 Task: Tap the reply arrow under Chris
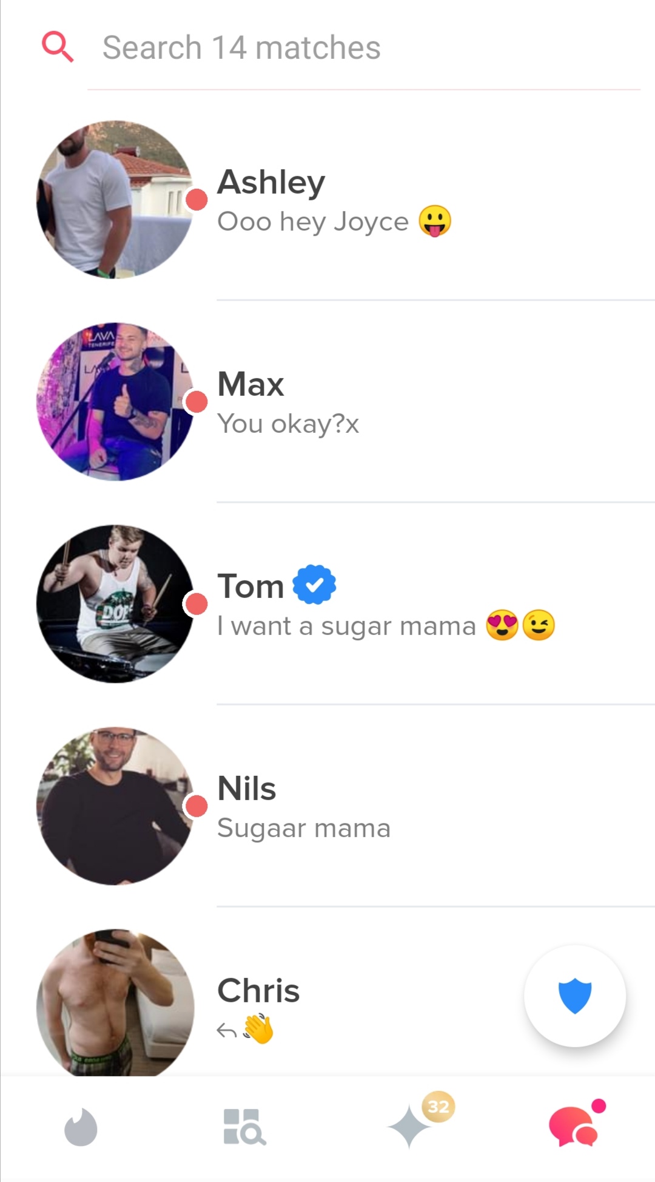point(226,1030)
